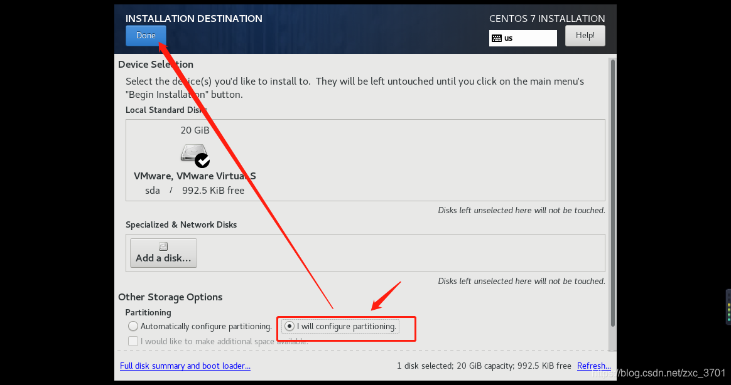
Task: Open Full disk summary and boot loader link
Action: [185, 366]
